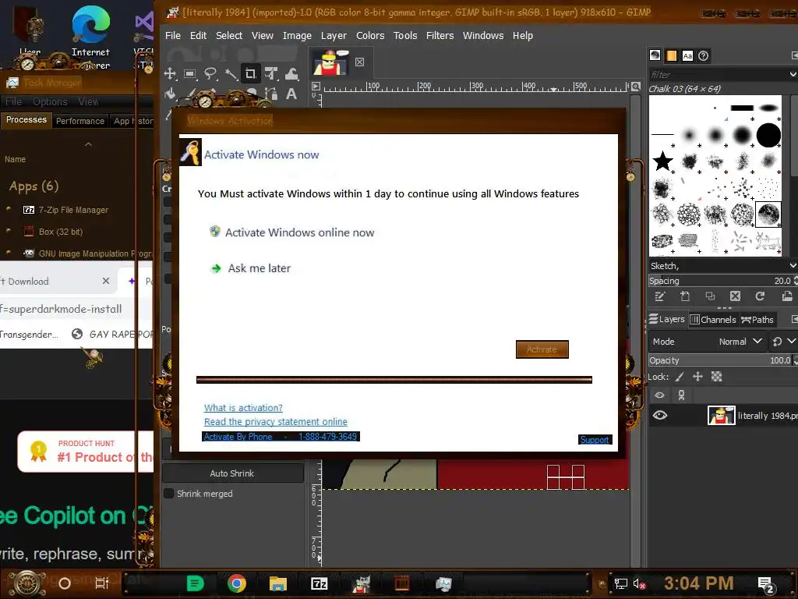Open the Windows Start button on taskbar
The height and width of the screenshot is (599, 798).
(27, 583)
